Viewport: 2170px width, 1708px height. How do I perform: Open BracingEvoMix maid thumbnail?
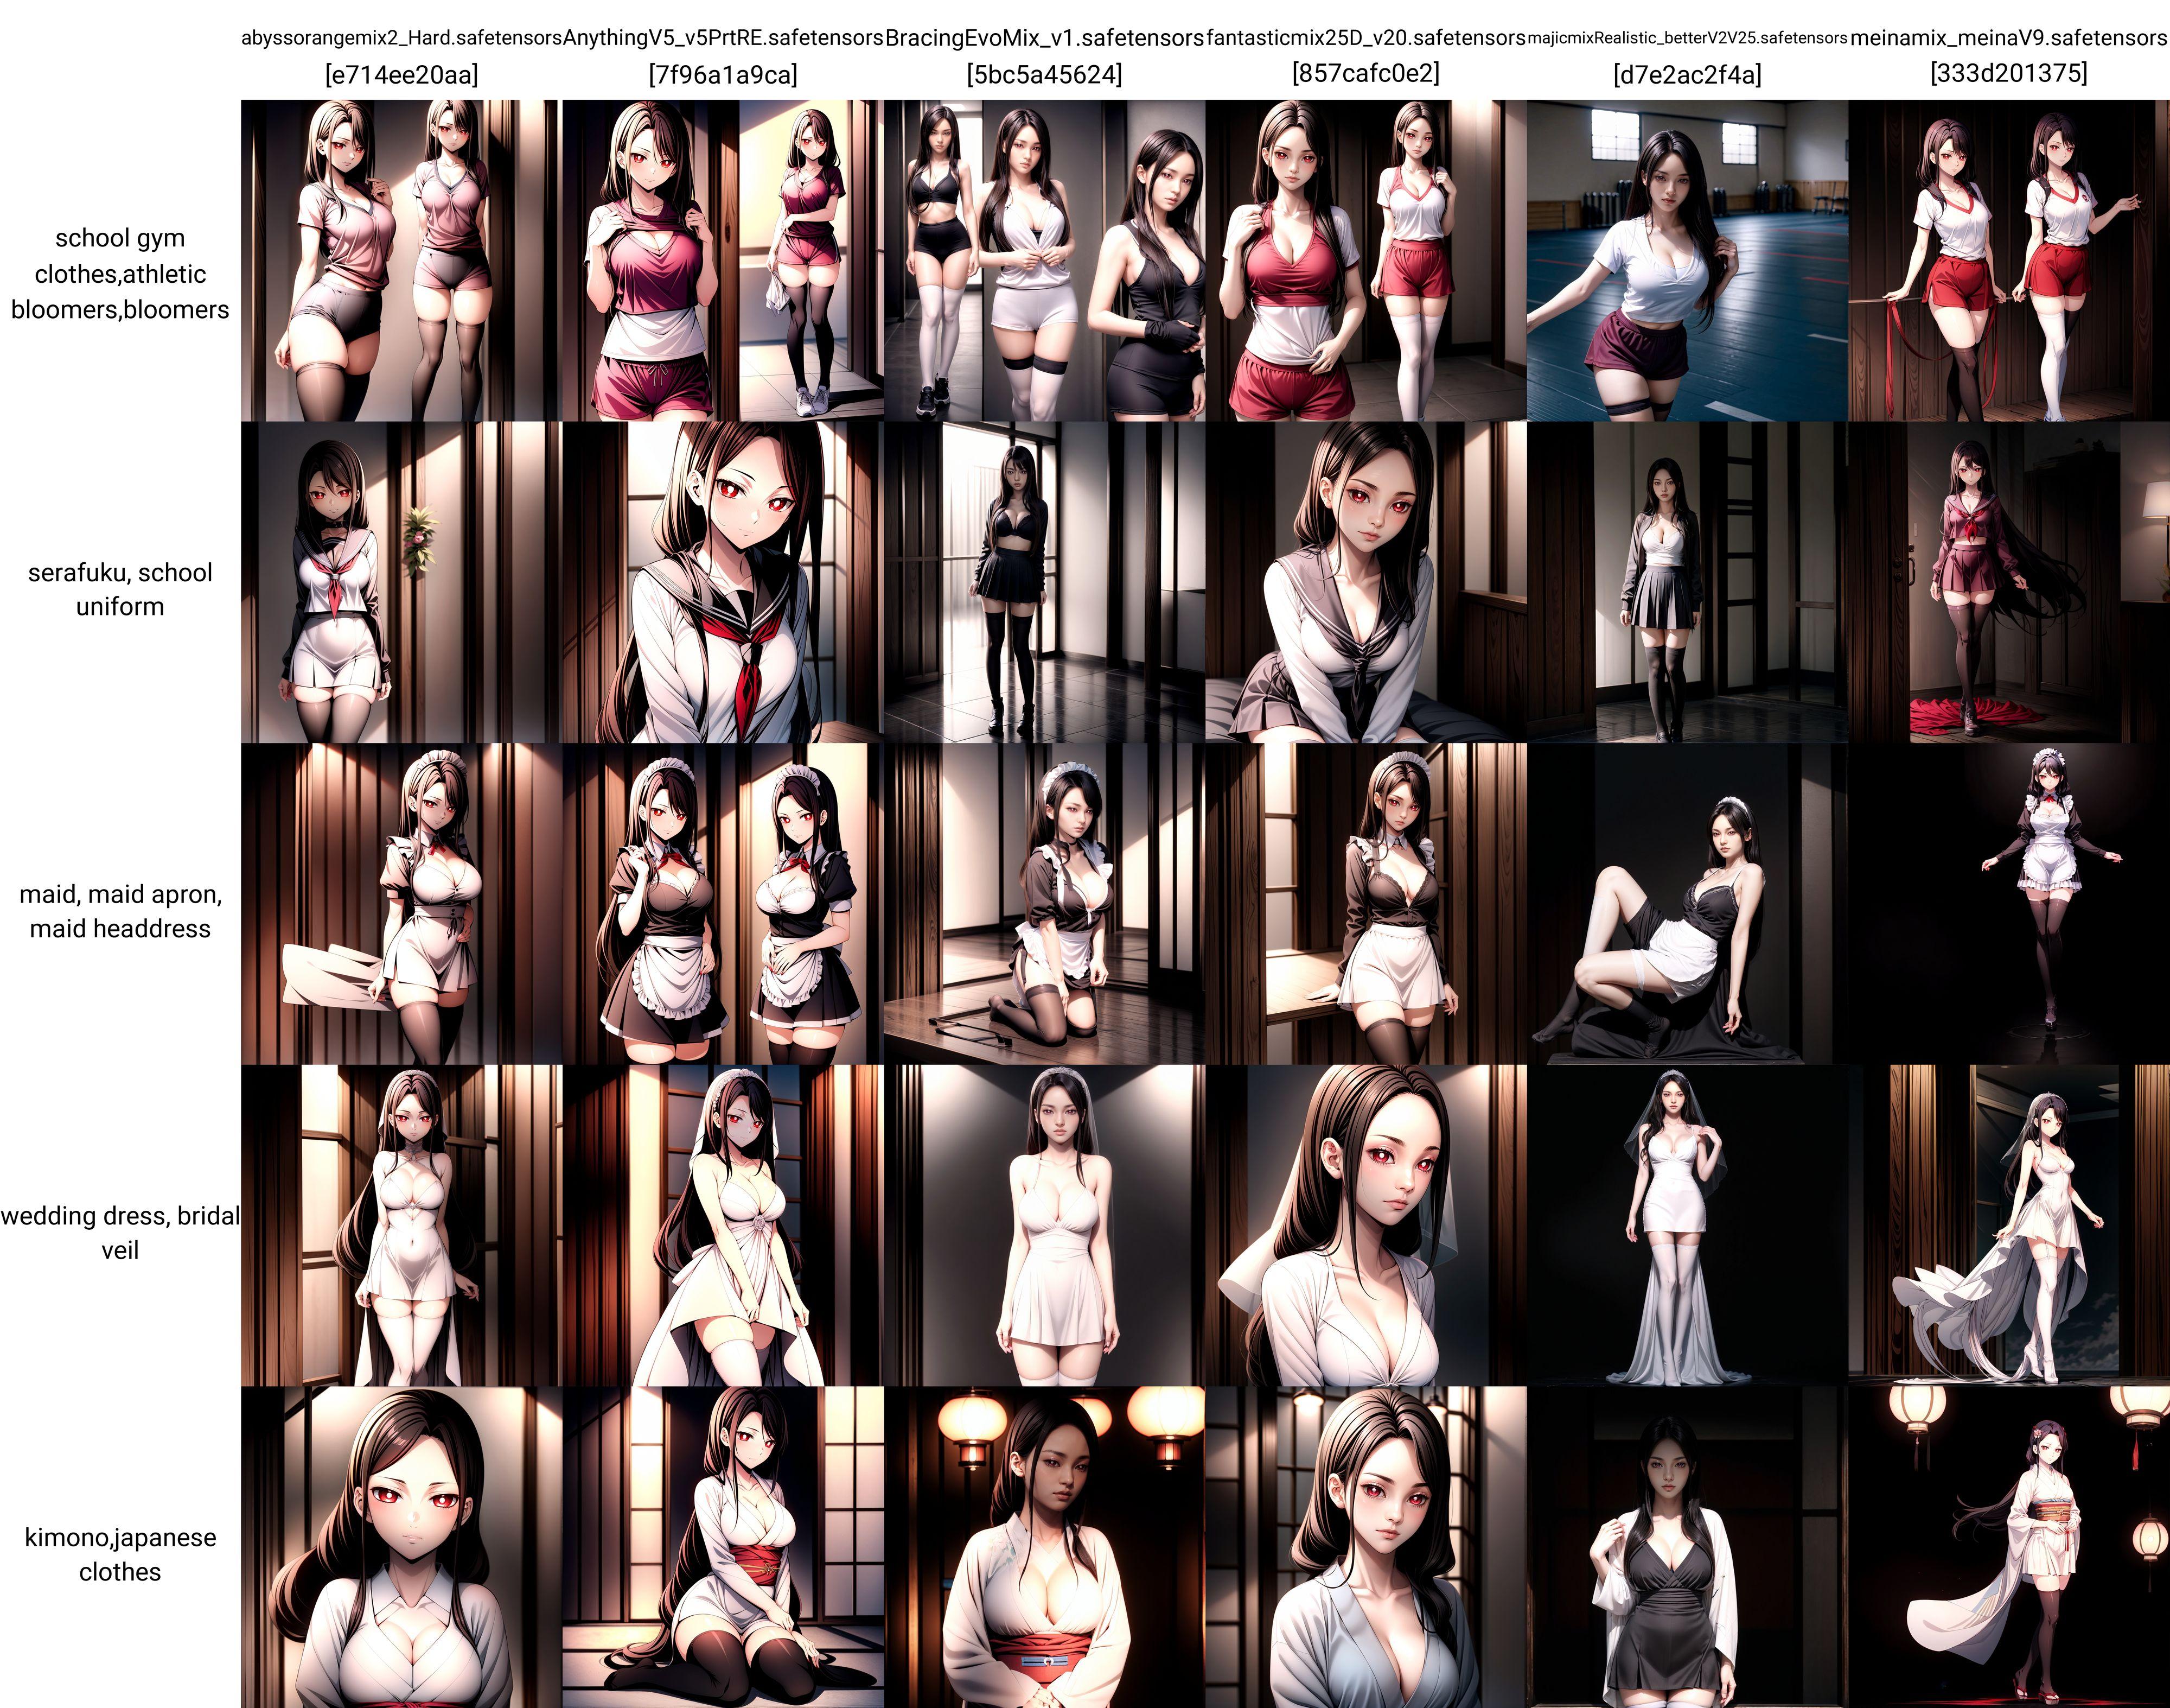pos(1044,903)
